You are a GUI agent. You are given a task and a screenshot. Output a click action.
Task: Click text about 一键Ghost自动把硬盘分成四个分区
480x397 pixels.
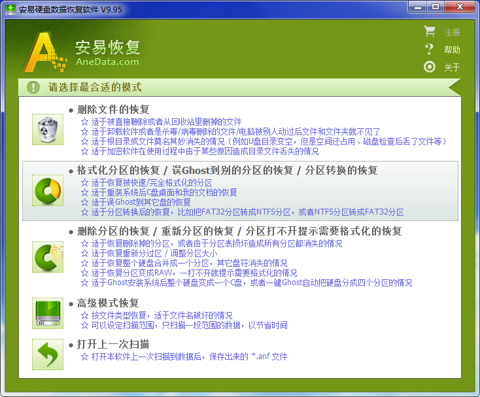point(252,283)
